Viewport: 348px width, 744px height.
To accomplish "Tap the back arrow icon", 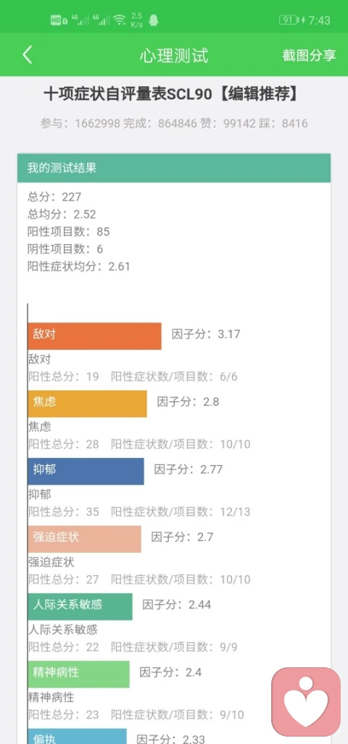I will [27, 55].
